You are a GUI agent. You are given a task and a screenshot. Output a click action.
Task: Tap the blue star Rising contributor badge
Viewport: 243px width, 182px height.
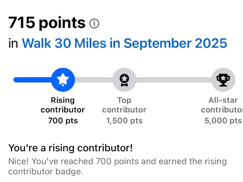coord(63,80)
